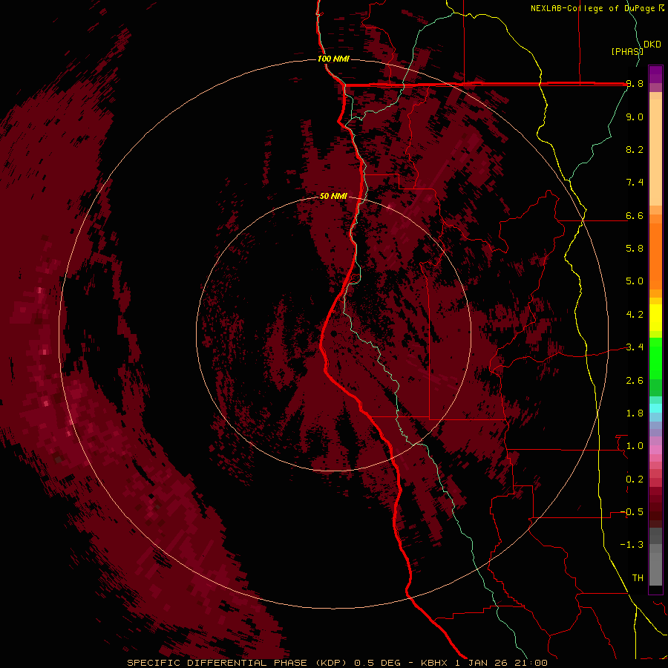Click the '0.5 DEG' elevation angle in caption

378,663
